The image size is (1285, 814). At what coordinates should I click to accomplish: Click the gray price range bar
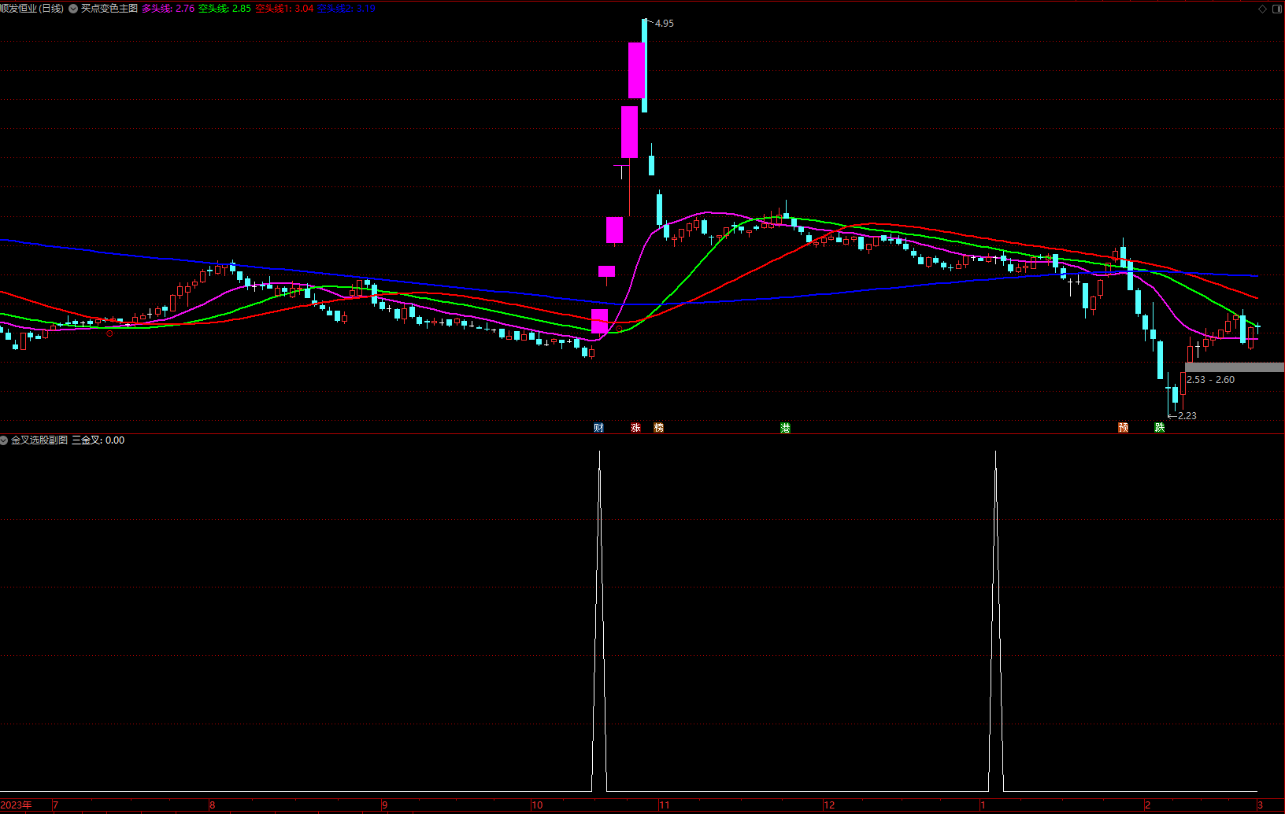click(1235, 367)
